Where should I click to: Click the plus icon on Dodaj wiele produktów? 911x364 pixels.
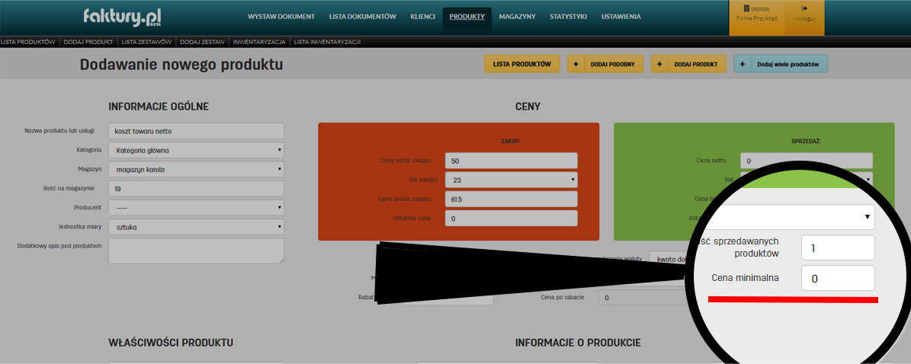point(743,65)
